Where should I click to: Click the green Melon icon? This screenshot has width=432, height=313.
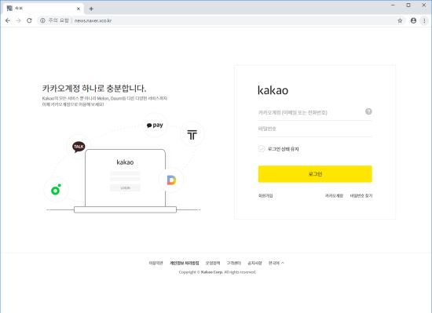coord(57,190)
